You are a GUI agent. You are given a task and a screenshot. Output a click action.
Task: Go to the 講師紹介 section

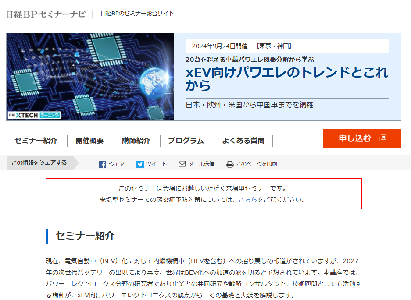(x=136, y=141)
